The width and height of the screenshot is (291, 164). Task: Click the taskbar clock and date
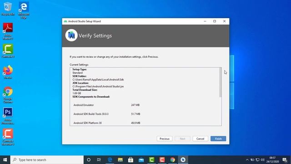pyautogui.click(x=272, y=160)
